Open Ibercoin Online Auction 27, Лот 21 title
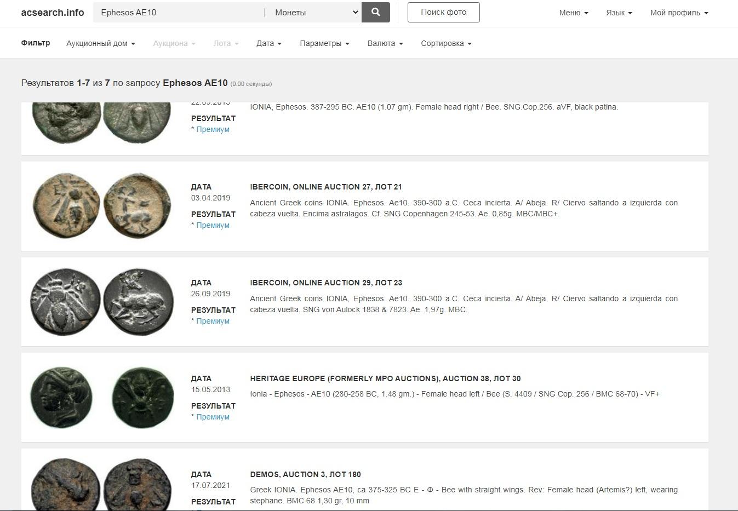Viewport: 738px width, 511px height. point(326,187)
